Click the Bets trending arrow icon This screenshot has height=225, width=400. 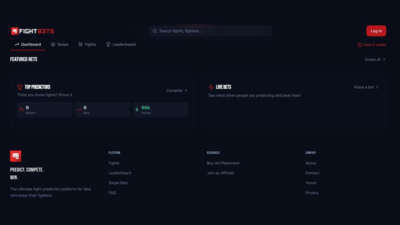pos(79,109)
